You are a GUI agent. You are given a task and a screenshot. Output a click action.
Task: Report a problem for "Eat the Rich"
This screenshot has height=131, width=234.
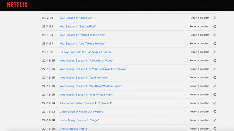click(199, 26)
